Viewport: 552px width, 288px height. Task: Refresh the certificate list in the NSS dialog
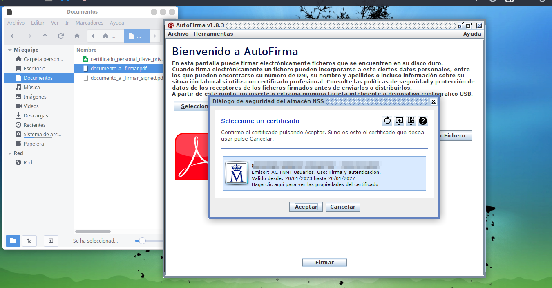pyautogui.click(x=387, y=121)
